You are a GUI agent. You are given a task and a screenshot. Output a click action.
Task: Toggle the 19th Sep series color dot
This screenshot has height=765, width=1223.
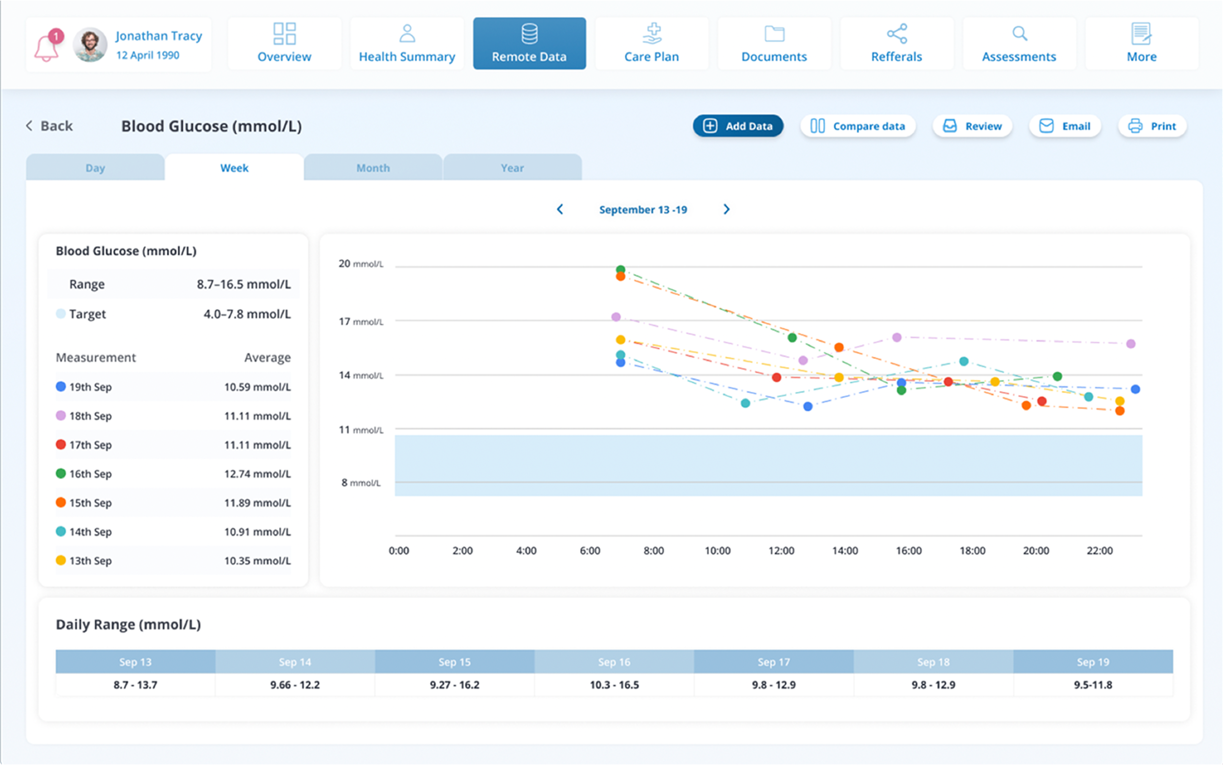click(62, 387)
